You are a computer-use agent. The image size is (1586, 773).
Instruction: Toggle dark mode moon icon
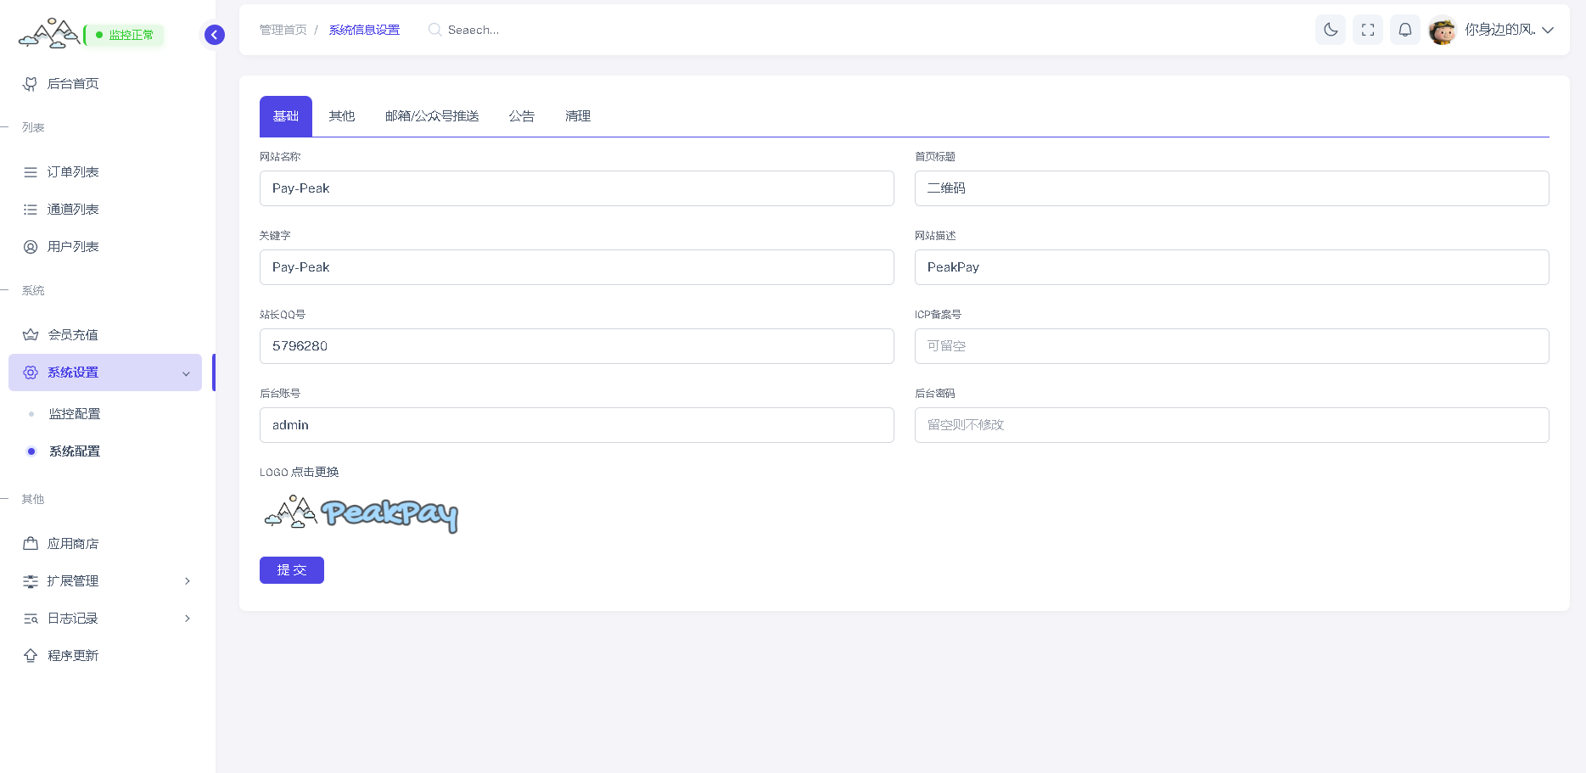1330,30
